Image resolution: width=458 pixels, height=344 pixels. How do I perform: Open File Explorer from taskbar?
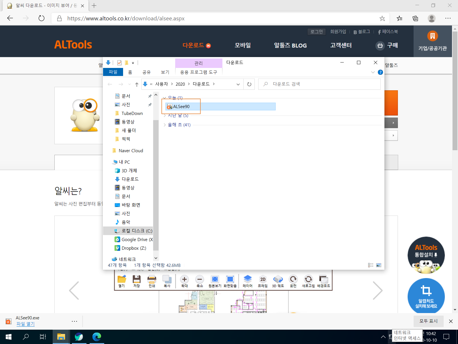61,337
